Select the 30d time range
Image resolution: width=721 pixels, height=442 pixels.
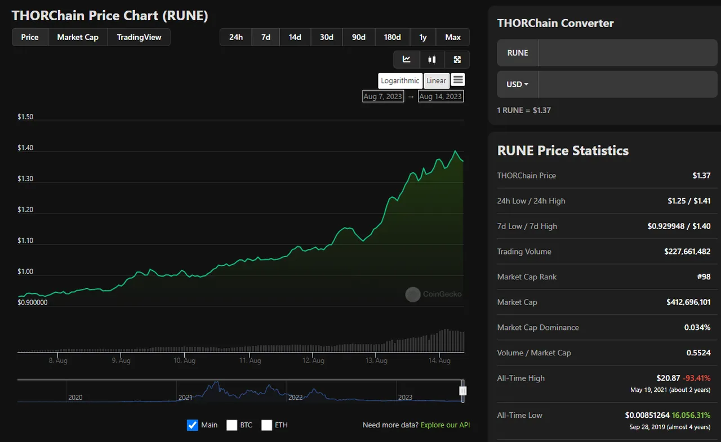click(x=327, y=37)
